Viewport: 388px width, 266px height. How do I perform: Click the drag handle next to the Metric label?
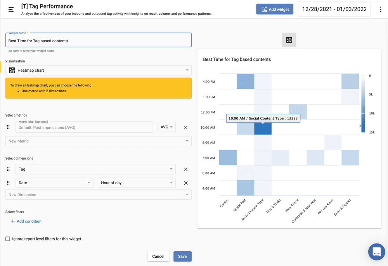click(9, 127)
